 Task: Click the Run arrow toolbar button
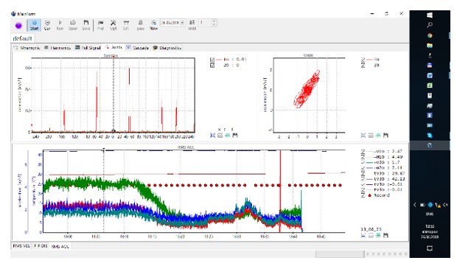tap(60, 25)
